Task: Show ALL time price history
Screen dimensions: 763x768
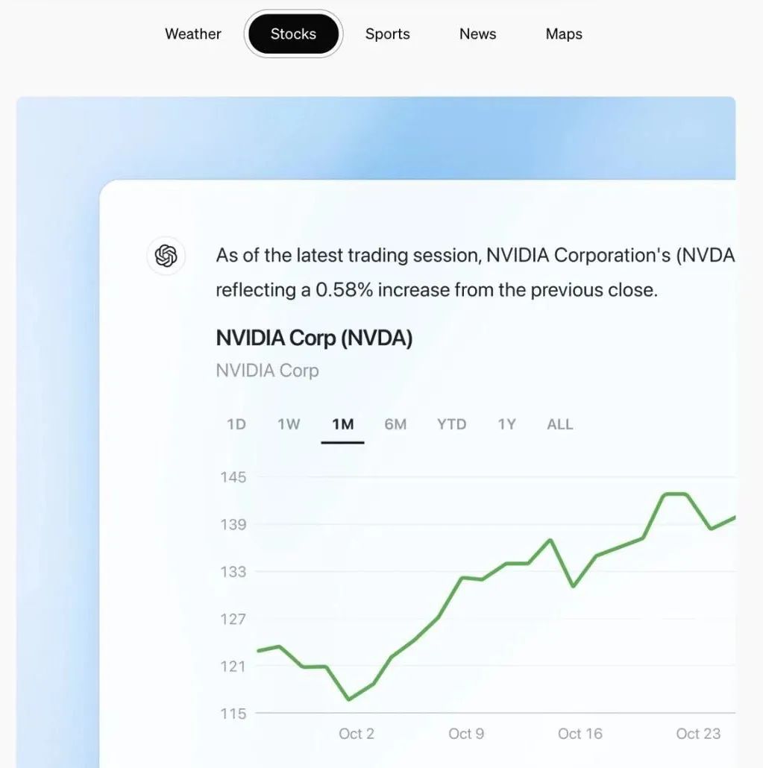Action: pyautogui.click(x=560, y=424)
